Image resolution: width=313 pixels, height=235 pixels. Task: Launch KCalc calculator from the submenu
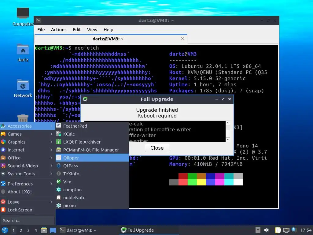pos(92,134)
